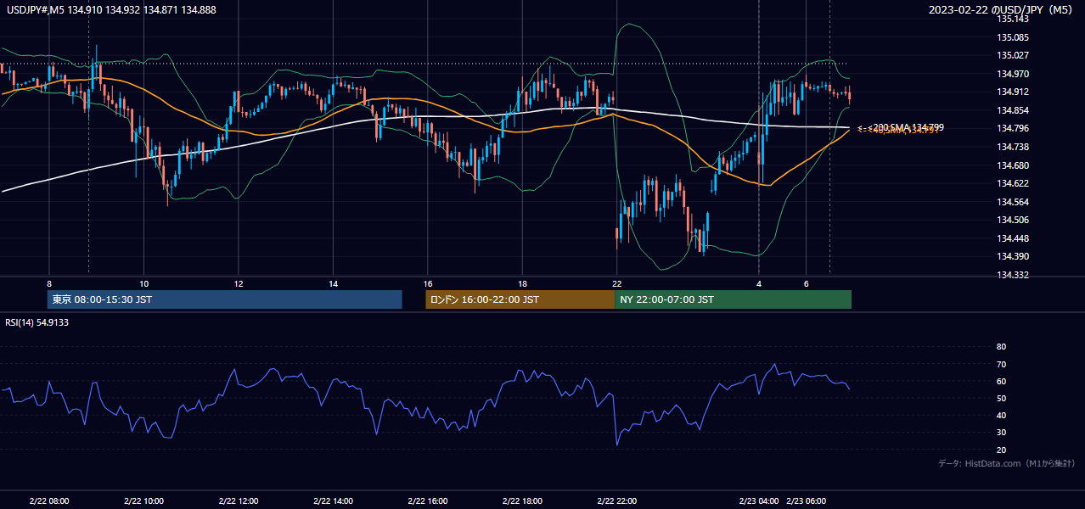Viewport: 1085px width, 509px height.
Task: Click the RSI scale value 20
Action: [x=1001, y=450]
